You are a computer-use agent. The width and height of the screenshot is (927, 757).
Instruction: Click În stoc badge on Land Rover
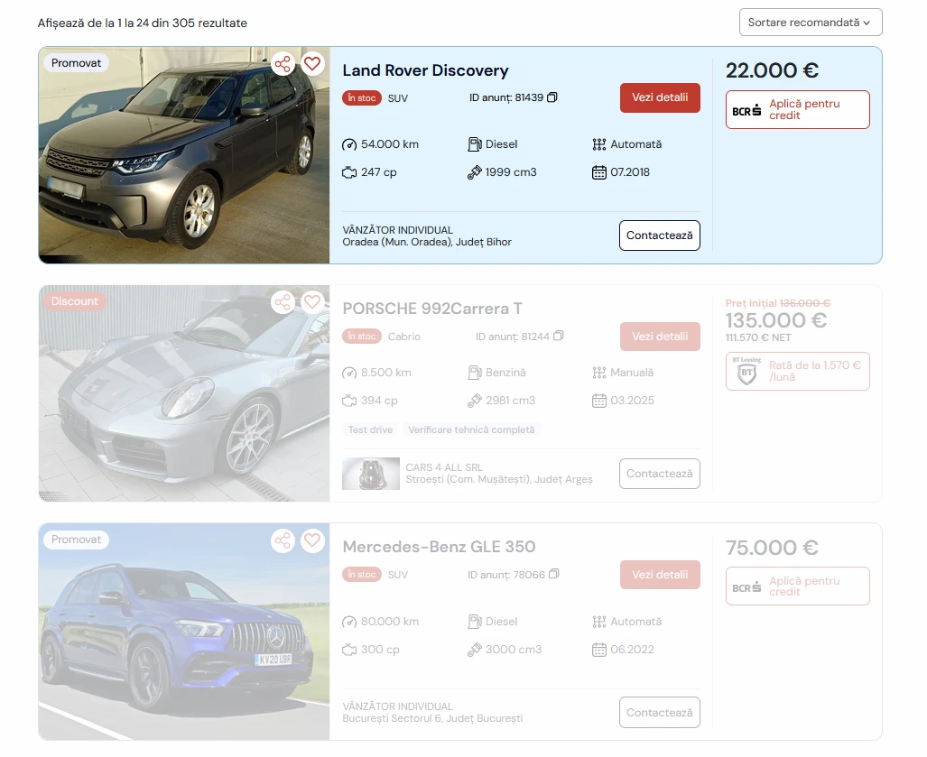(x=362, y=98)
